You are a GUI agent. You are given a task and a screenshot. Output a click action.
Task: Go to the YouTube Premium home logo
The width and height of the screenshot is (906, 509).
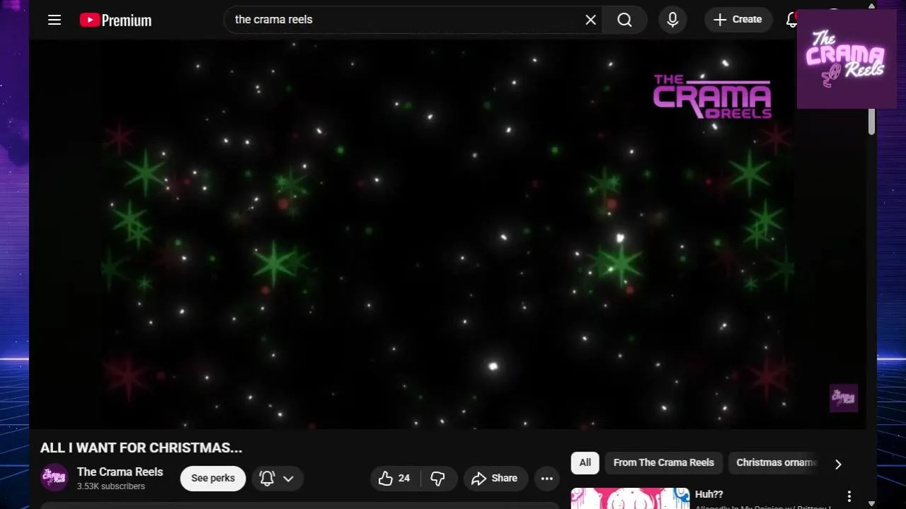click(115, 20)
